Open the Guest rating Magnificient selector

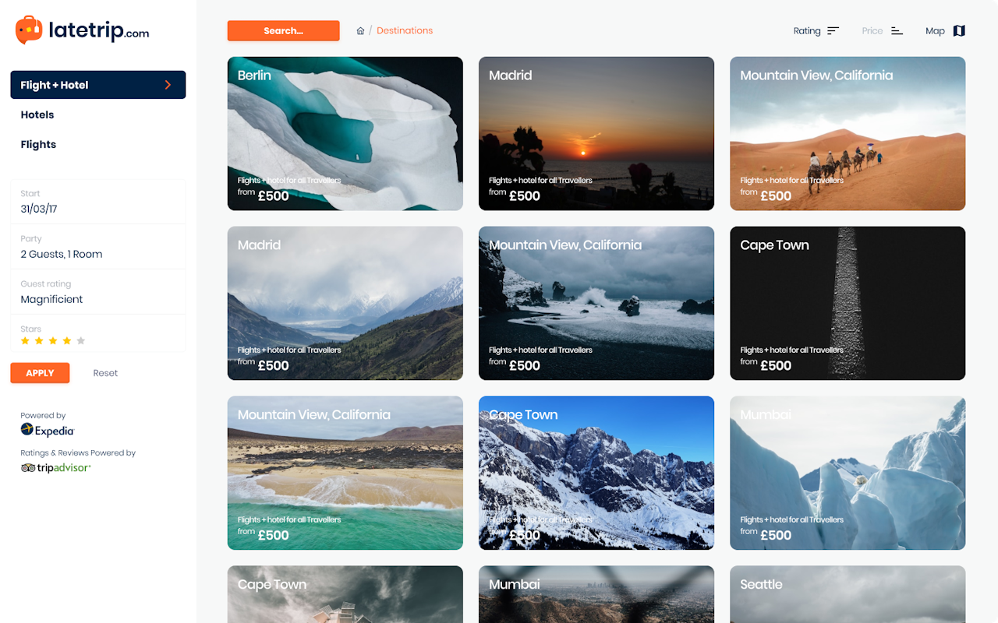pos(98,292)
